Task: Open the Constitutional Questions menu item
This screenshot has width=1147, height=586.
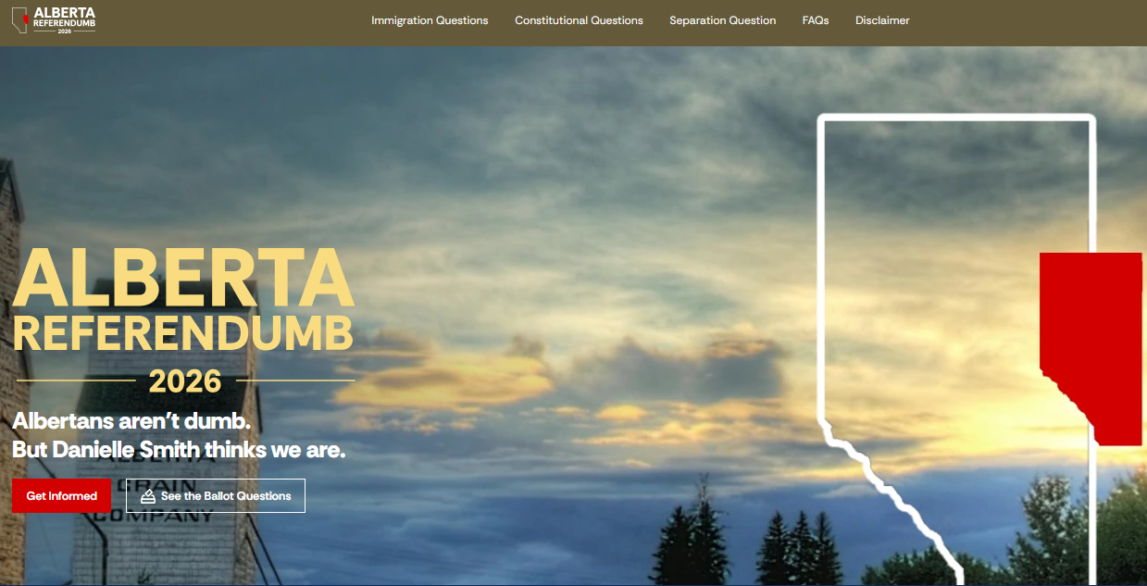Action: (579, 20)
